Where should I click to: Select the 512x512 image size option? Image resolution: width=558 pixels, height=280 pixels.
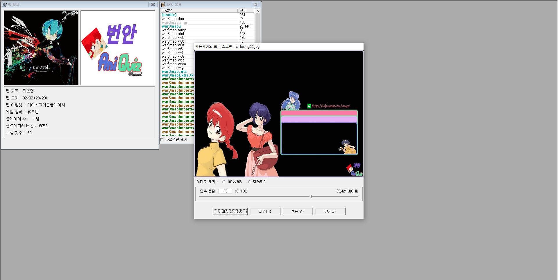point(257,182)
